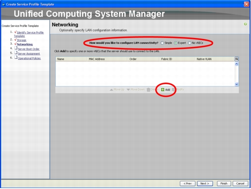Image resolution: width=251 pixels, height=189 pixels.
Task: Go to the Server Assignment step
Action: (29, 54)
